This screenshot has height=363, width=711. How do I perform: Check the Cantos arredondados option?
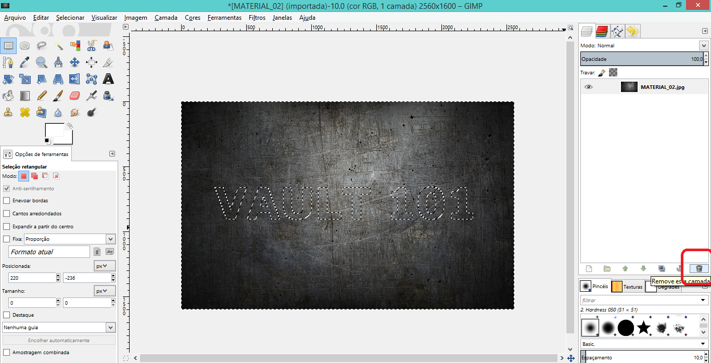pos(7,213)
